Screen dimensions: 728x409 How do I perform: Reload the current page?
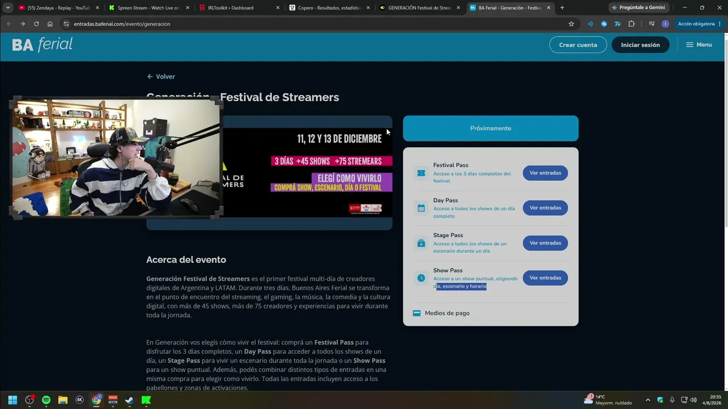click(x=36, y=24)
